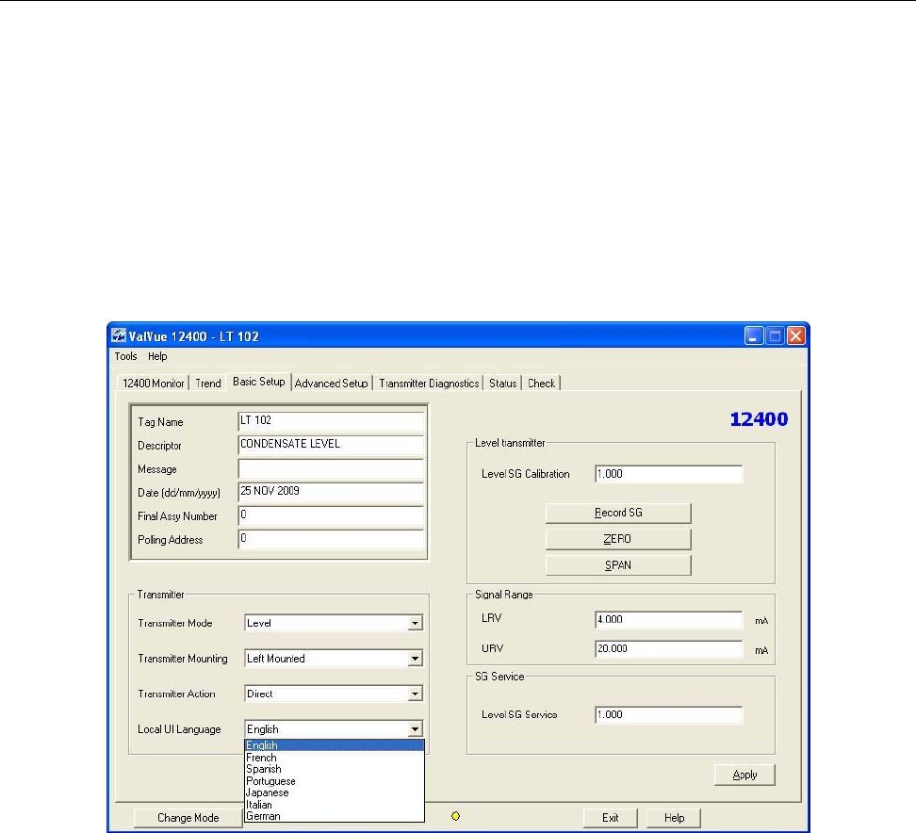Switch to the 12400 Monitor tab
The width and height of the screenshot is (916, 833).
(x=153, y=384)
